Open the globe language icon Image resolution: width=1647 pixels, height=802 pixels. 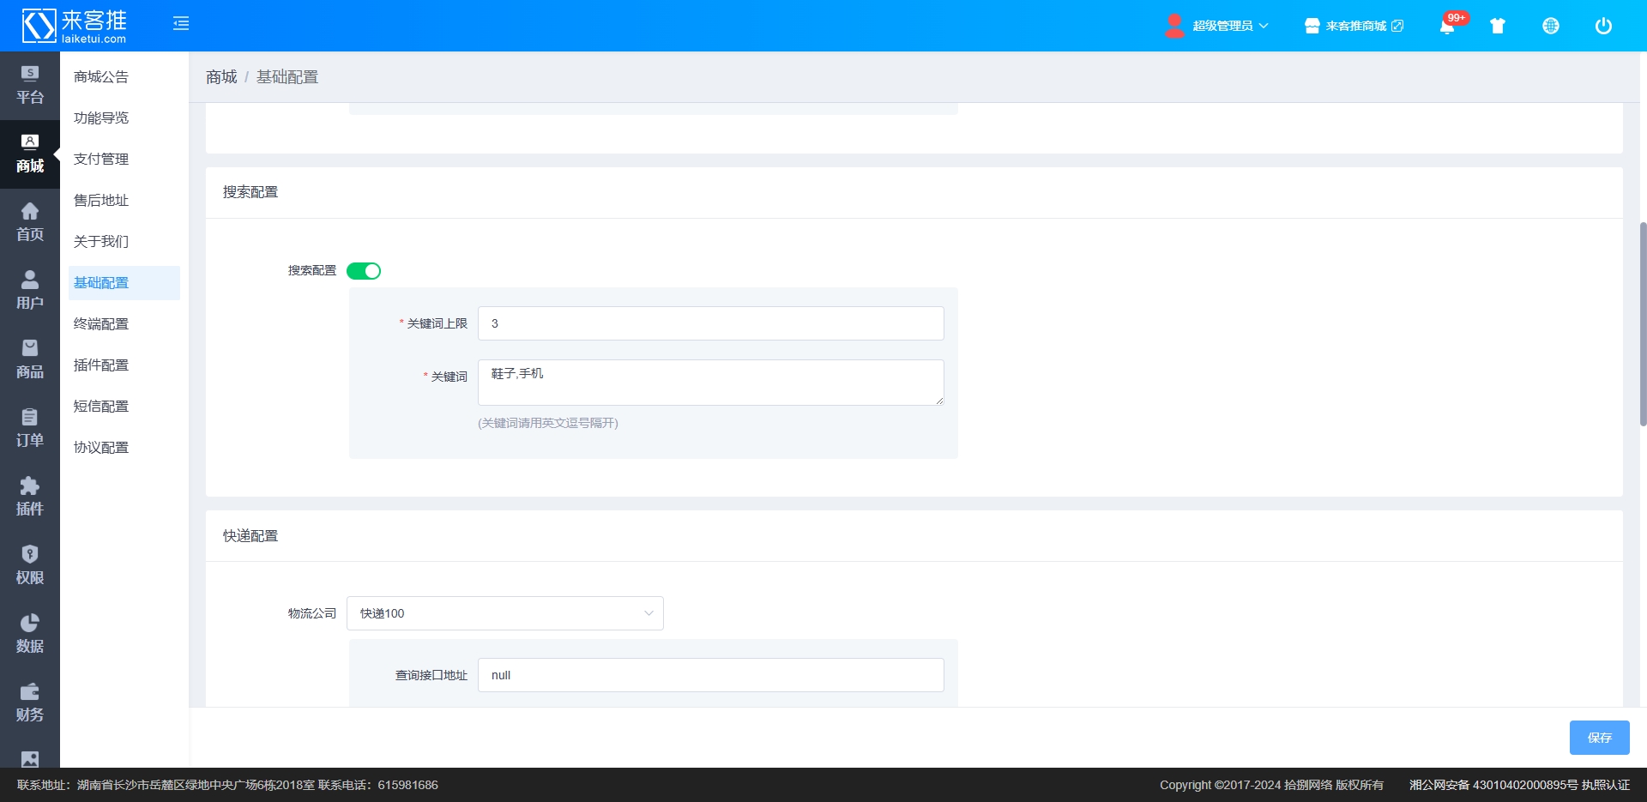click(x=1551, y=26)
